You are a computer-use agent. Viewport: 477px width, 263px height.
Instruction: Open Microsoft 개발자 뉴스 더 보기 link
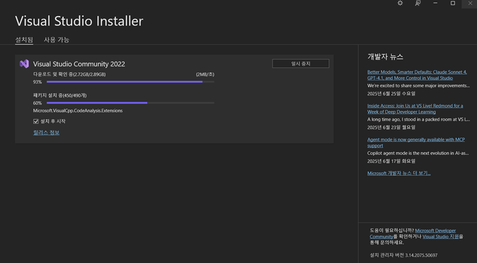pyautogui.click(x=399, y=173)
